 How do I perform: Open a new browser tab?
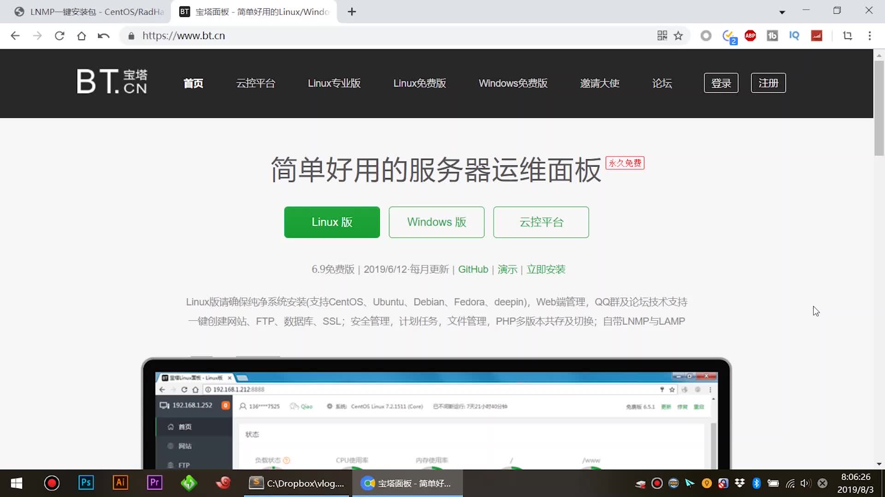click(x=352, y=12)
